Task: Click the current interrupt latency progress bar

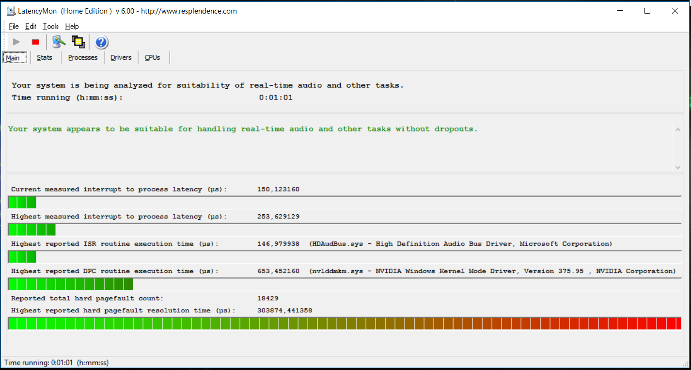Action: coord(345,202)
